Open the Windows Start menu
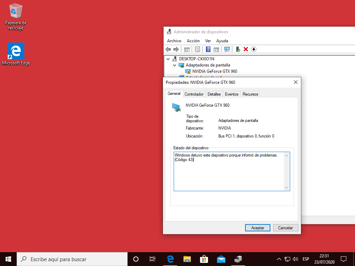The image size is (355, 266). [8, 259]
